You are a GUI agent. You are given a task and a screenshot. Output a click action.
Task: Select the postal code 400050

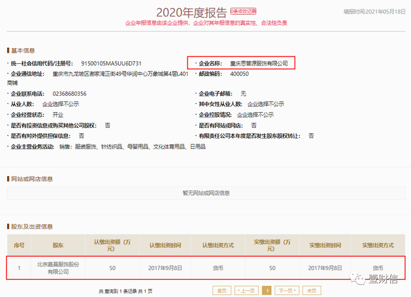tap(240, 74)
